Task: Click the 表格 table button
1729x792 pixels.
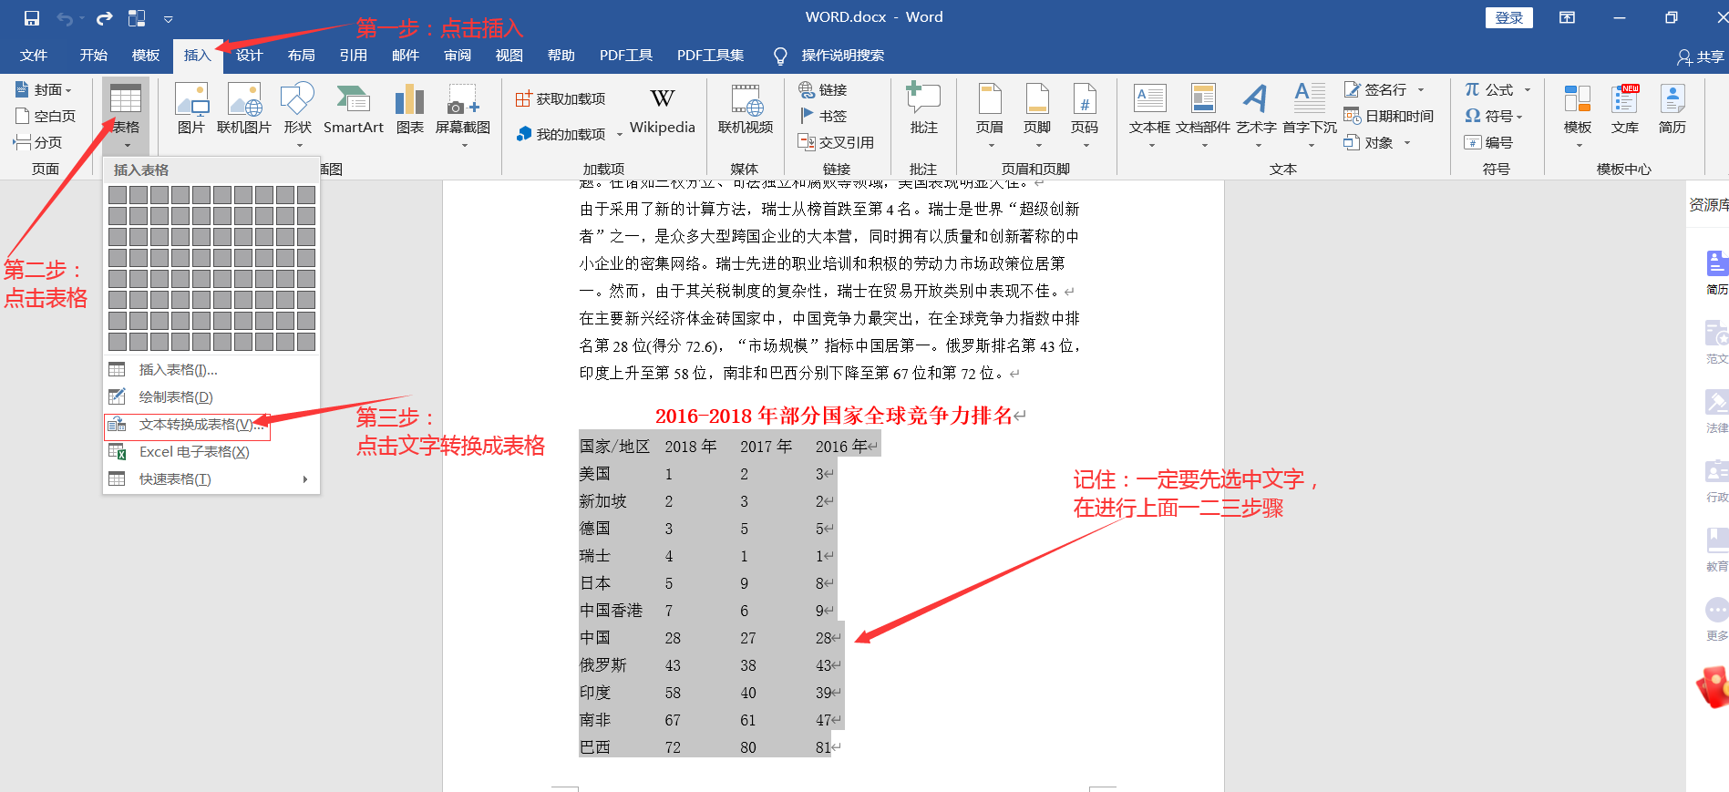Action: tap(126, 114)
